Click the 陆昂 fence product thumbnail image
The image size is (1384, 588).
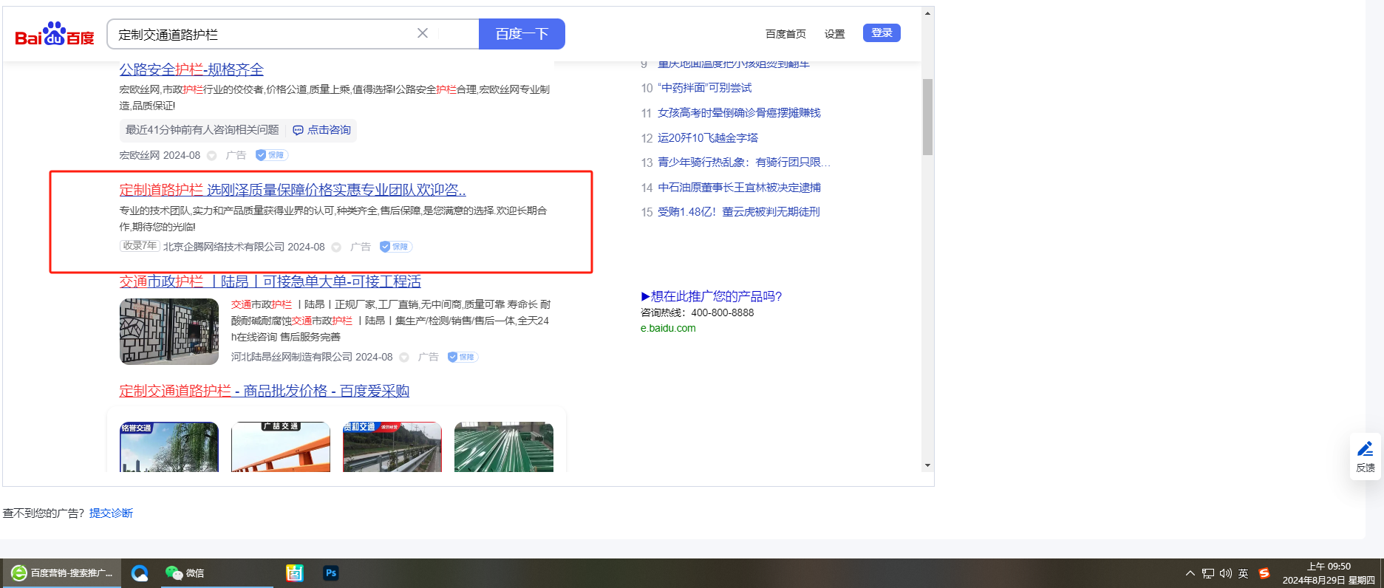click(x=169, y=331)
